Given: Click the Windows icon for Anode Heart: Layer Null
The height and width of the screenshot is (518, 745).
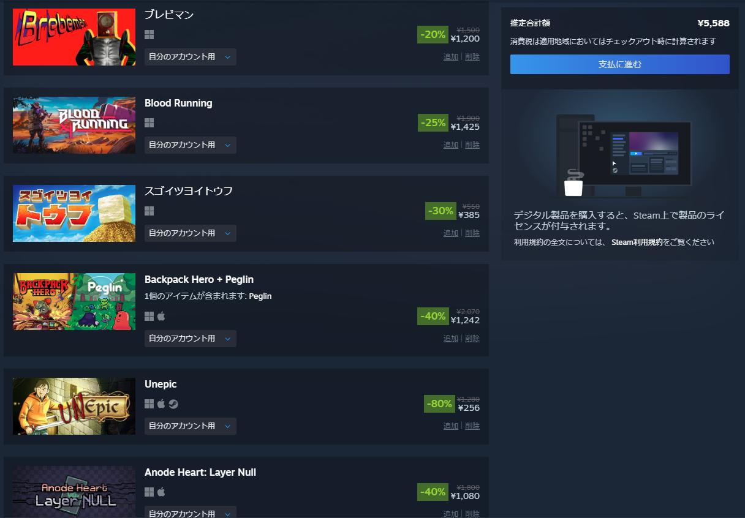Looking at the screenshot, I should click(149, 492).
